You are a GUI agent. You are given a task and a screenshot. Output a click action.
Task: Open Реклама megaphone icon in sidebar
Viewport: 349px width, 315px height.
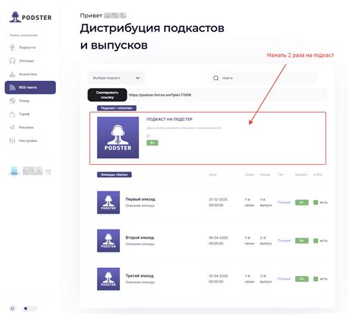[x=13, y=127]
